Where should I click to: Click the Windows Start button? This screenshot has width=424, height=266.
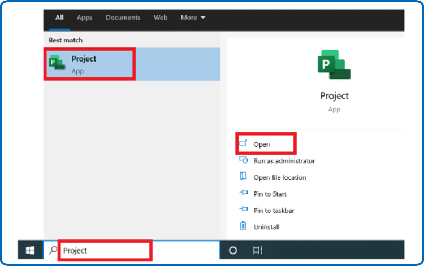(x=30, y=250)
